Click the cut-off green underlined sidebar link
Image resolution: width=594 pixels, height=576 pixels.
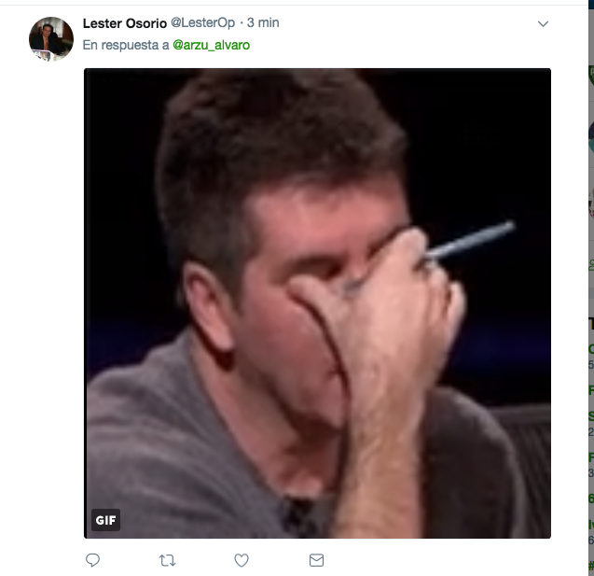tap(591, 264)
